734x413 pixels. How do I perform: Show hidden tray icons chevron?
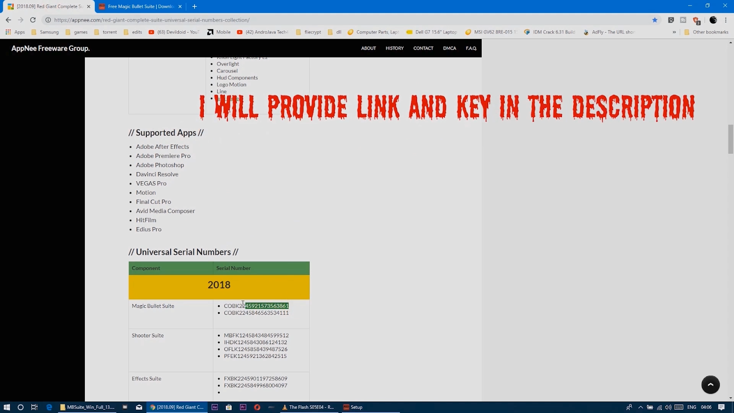point(641,407)
